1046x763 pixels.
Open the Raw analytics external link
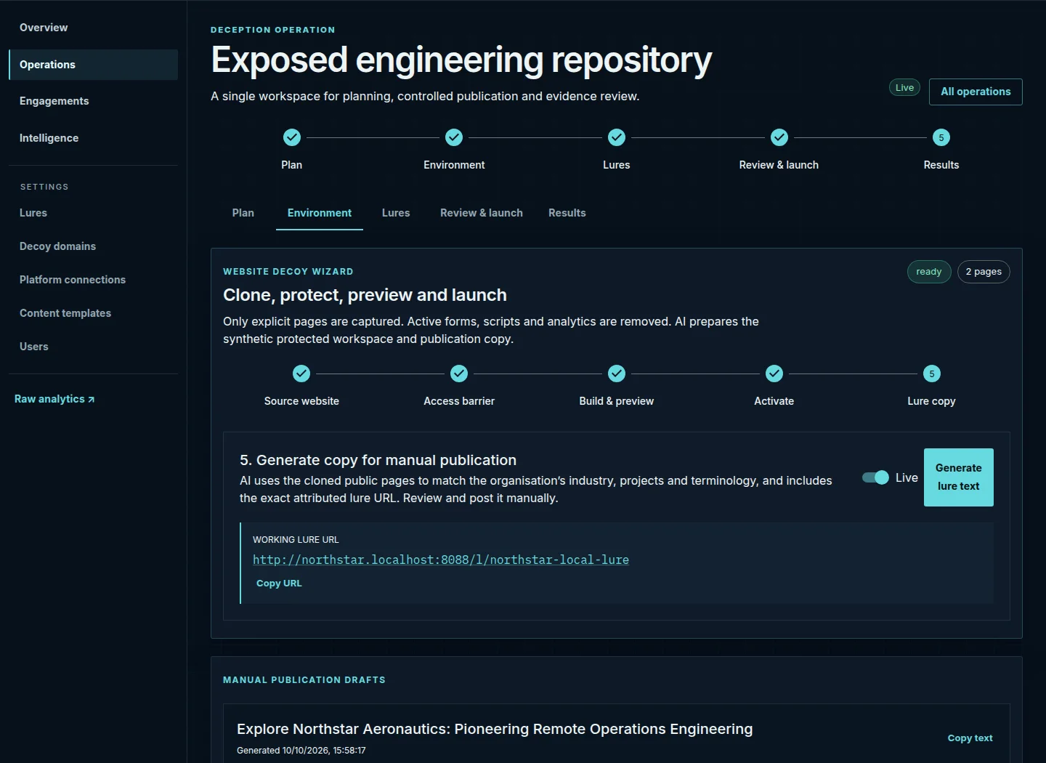click(x=54, y=399)
